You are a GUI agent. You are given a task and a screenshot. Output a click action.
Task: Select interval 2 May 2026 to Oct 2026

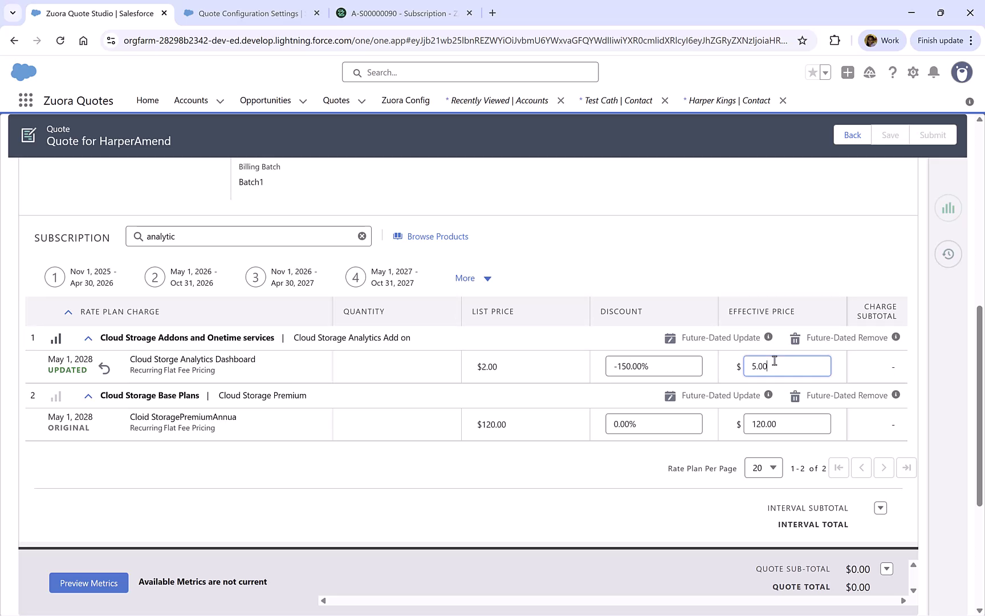pos(154,277)
